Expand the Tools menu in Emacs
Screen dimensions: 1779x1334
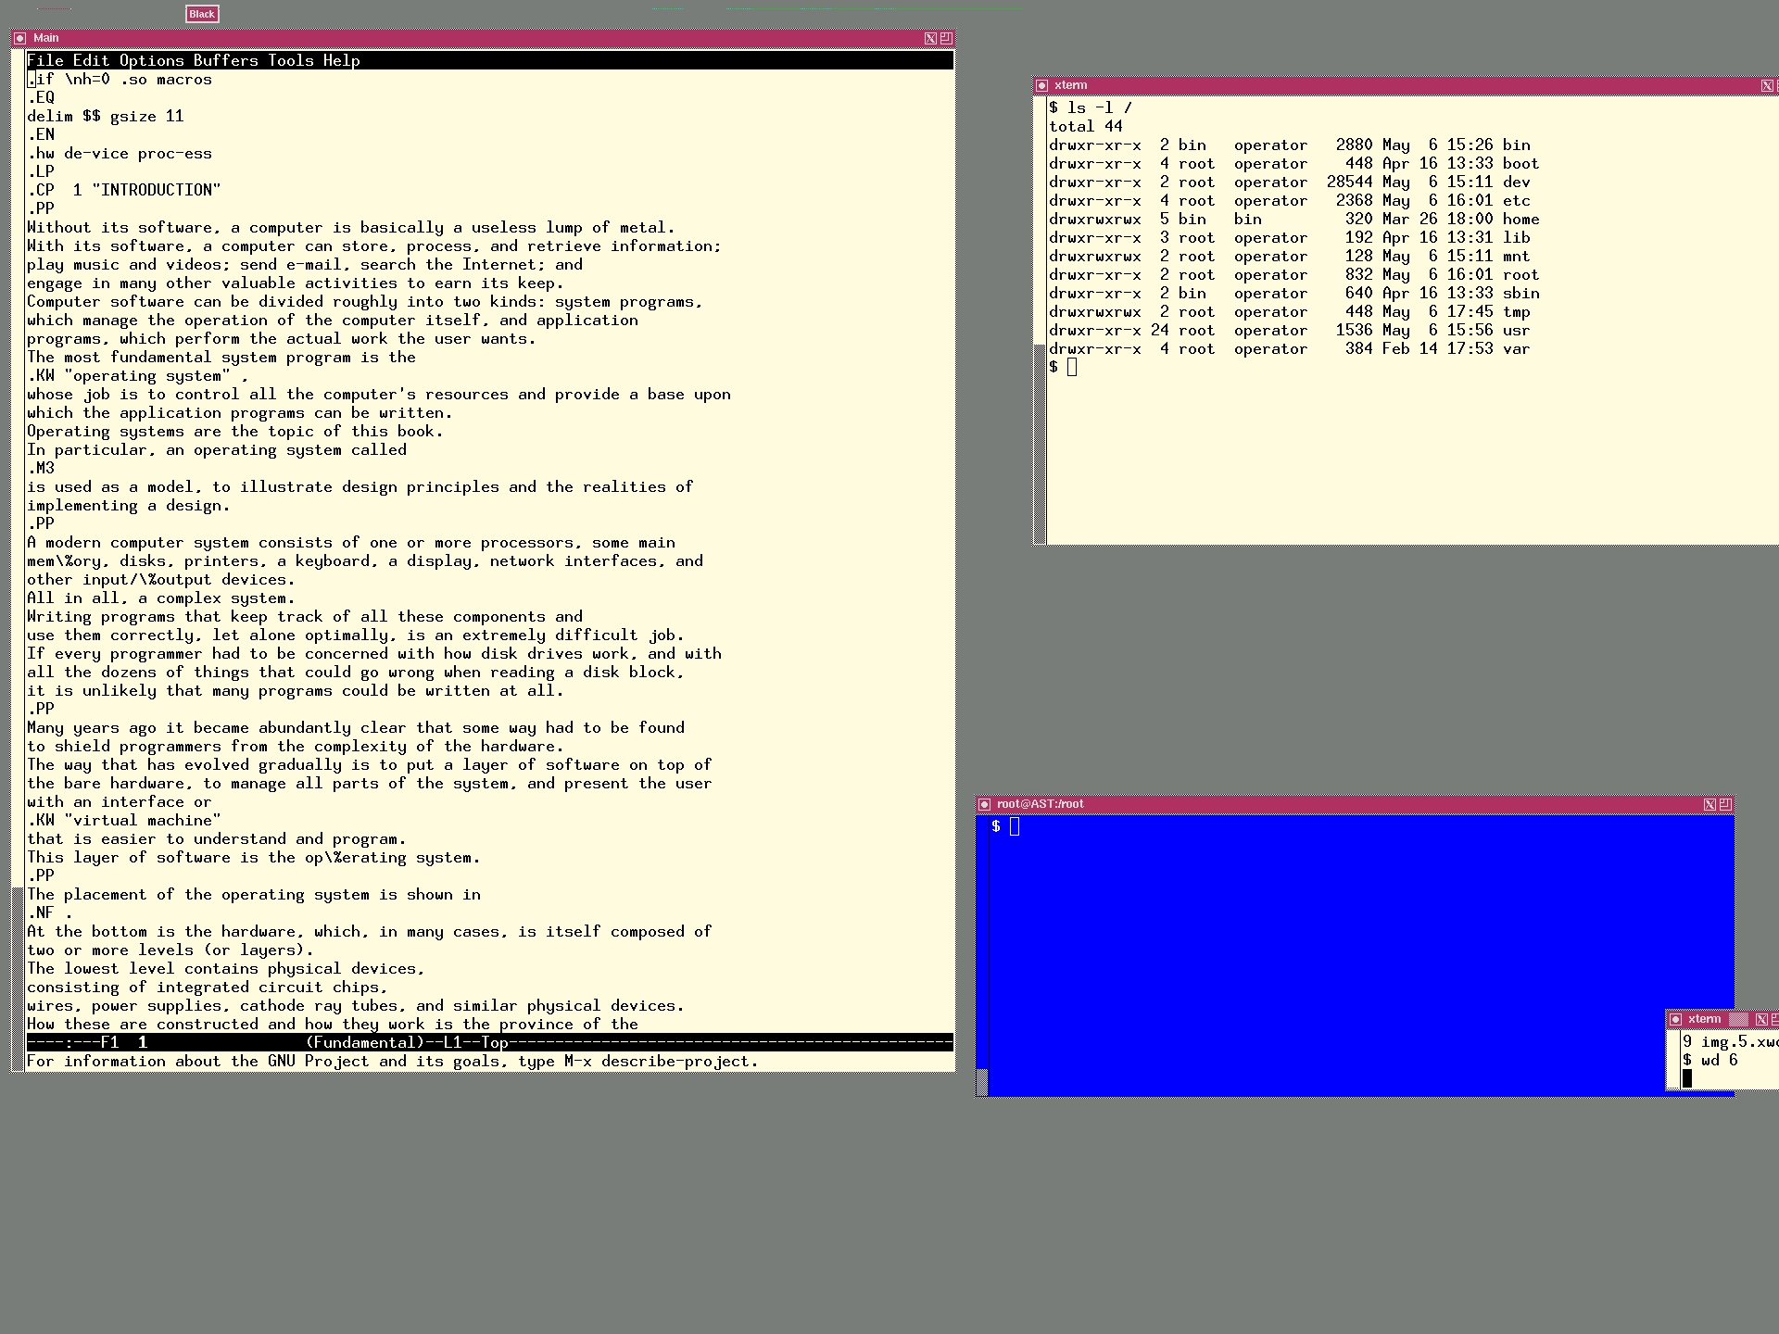point(291,60)
